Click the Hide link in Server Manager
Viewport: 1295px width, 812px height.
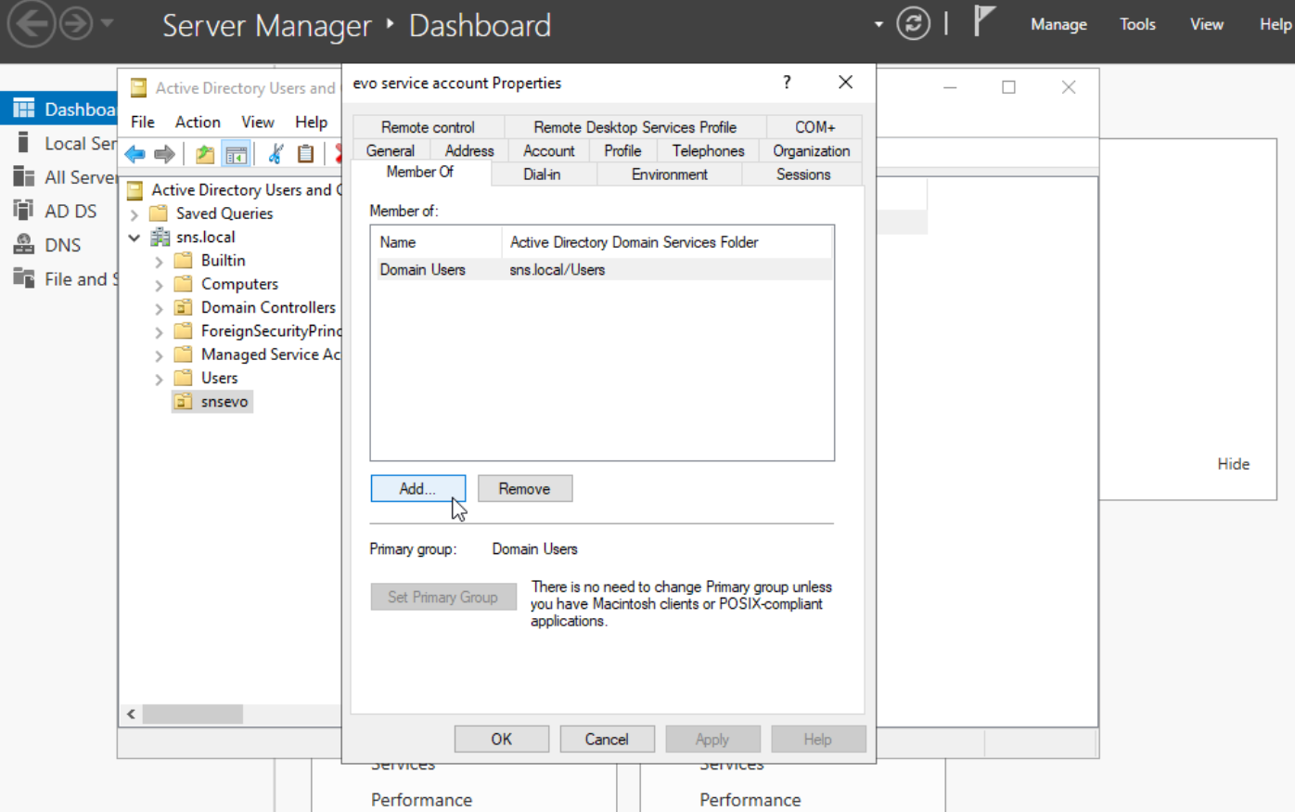tap(1234, 464)
